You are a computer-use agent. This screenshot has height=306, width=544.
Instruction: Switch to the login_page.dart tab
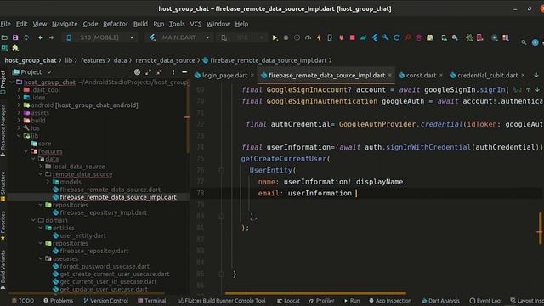[x=224, y=76]
